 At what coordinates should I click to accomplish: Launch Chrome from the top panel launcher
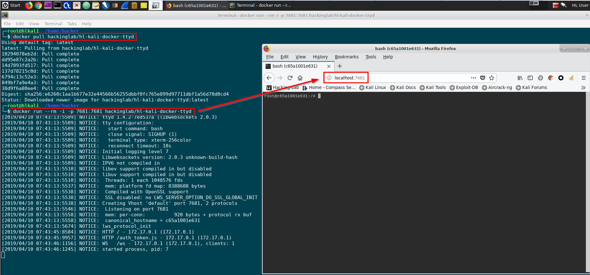pos(38,5)
